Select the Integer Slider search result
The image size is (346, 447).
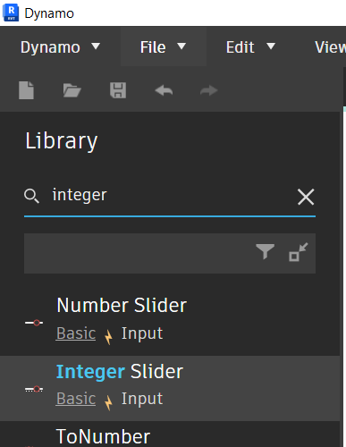[170, 388]
